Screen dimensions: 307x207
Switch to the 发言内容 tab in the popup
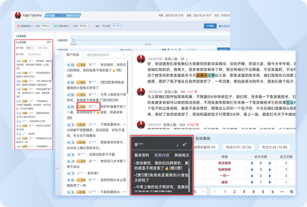pyautogui.click(x=162, y=155)
